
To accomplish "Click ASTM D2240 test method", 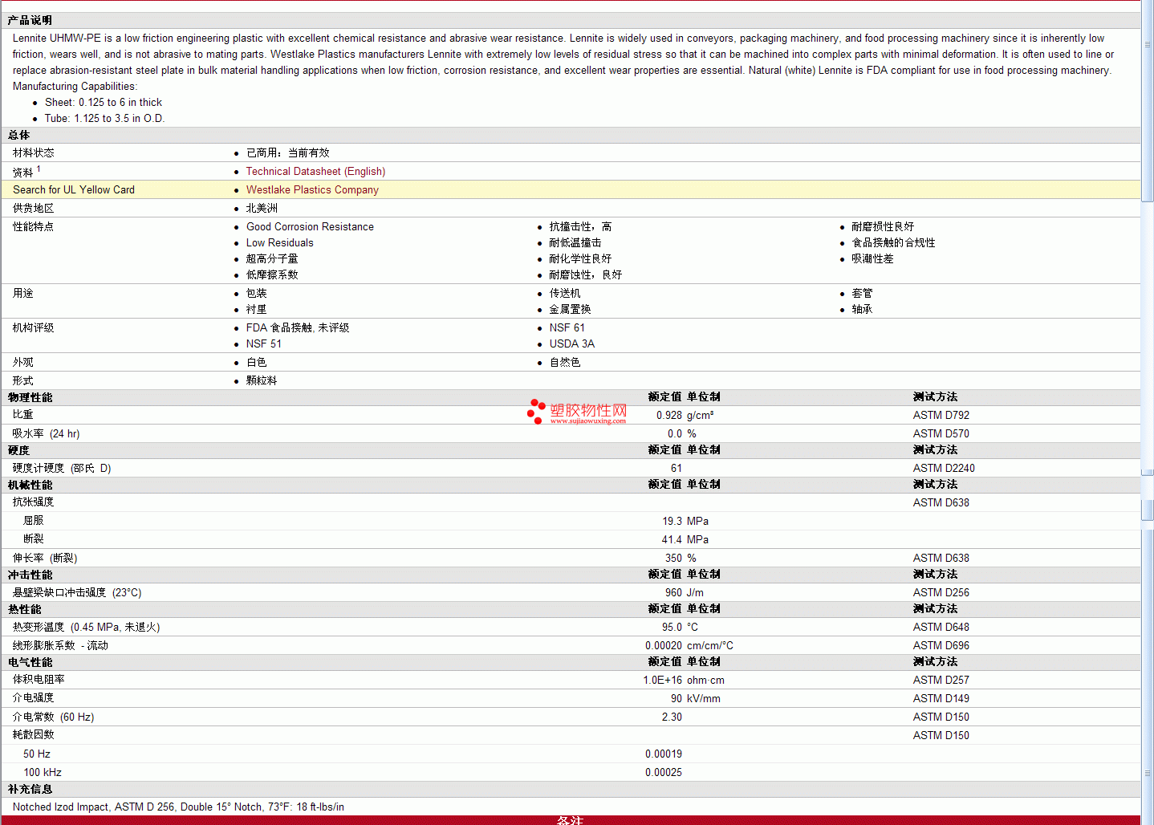I will coord(944,468).
